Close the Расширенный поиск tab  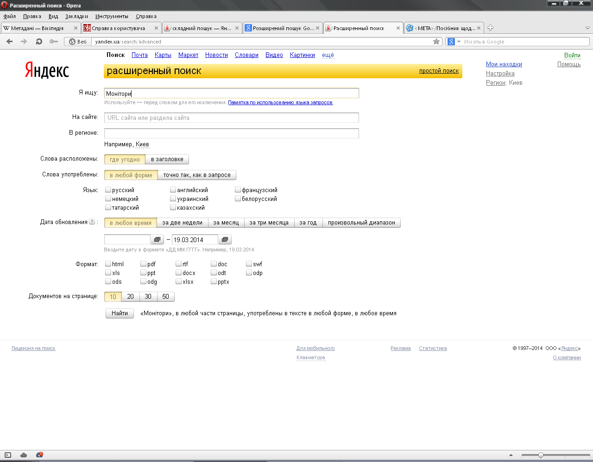[x=398, y=28]
